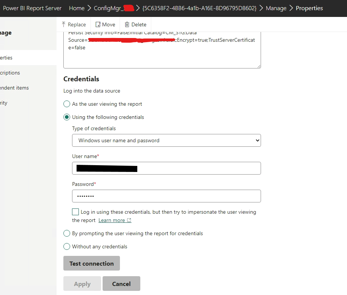Click the Replace upload icon
The width and height of the screenshot is (347, 295).
(63, 24)
